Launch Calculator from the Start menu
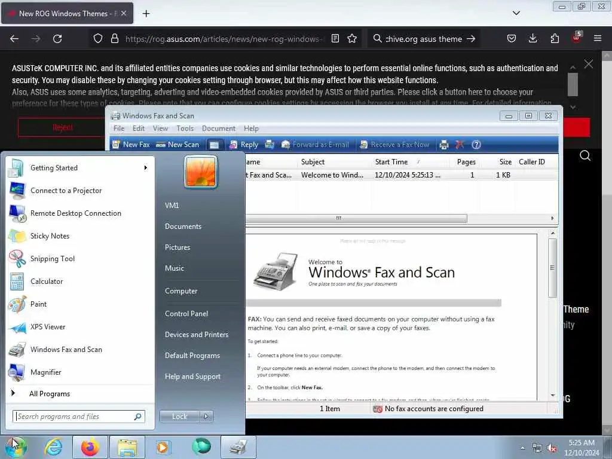Image resolution: width=612 pixels, height=459 pixels. [x=80, y=281]
